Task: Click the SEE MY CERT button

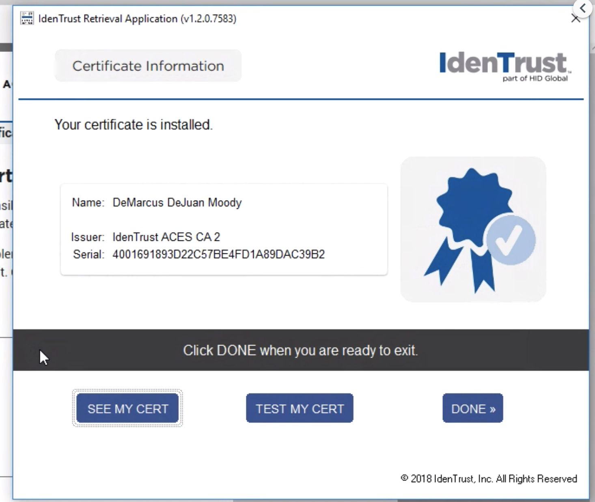Action: tap(127, 408)
